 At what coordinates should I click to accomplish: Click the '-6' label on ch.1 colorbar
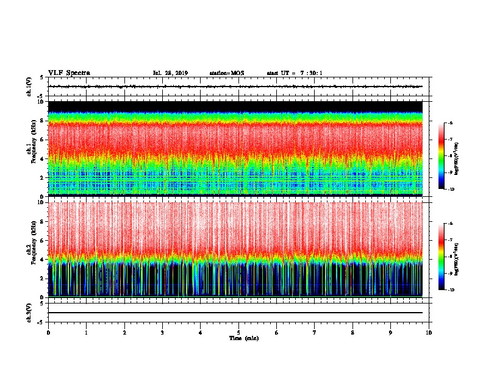450,123
